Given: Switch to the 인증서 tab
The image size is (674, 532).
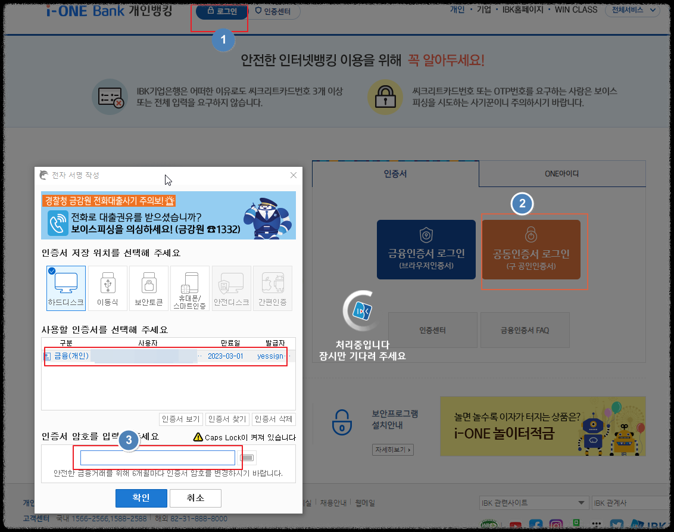Looking at the screenshot, I should pos(395,174).
